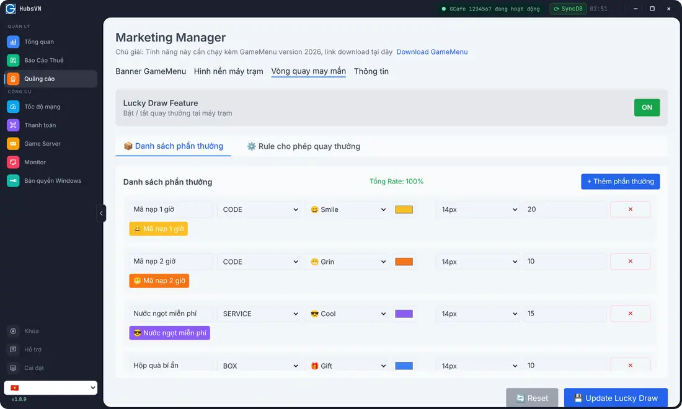Screen dimensions: 682x409
Task: Click the Thêm phần thưởng button
Action: [620, 182]
